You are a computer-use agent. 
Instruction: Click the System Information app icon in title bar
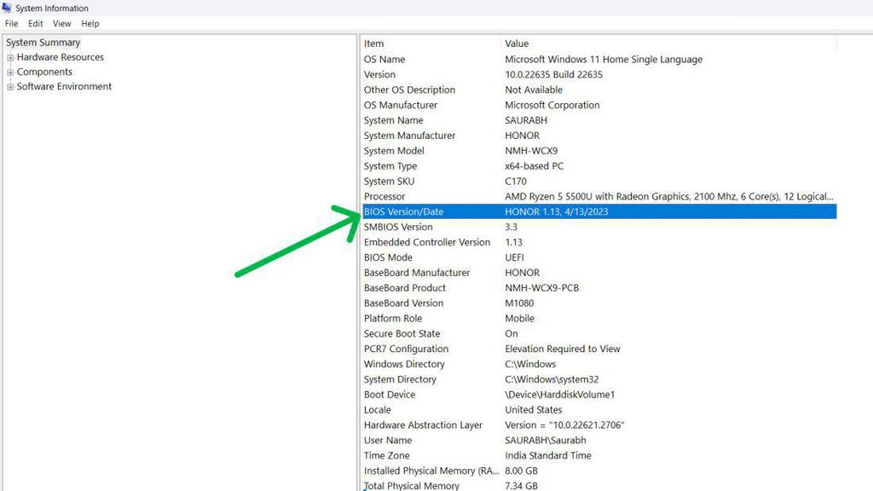click(x=7, y=8)
